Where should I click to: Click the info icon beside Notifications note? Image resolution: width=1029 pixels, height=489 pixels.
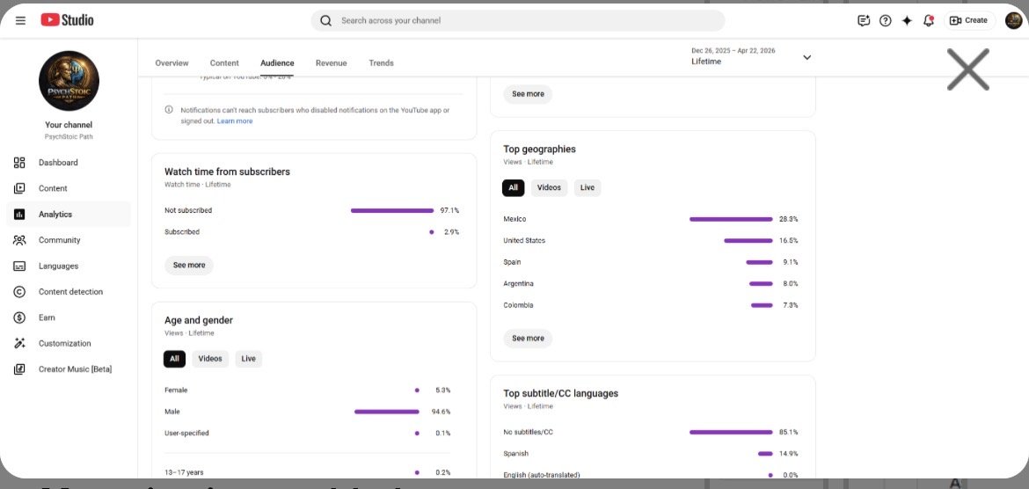coord(169,110)
